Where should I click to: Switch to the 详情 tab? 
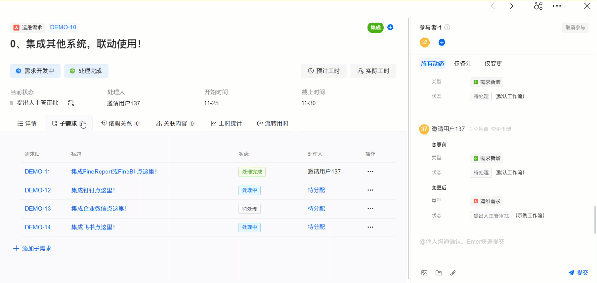[27, 124]
